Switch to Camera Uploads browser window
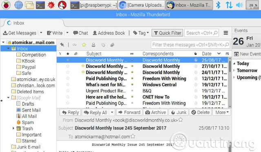 click(142, 5)
